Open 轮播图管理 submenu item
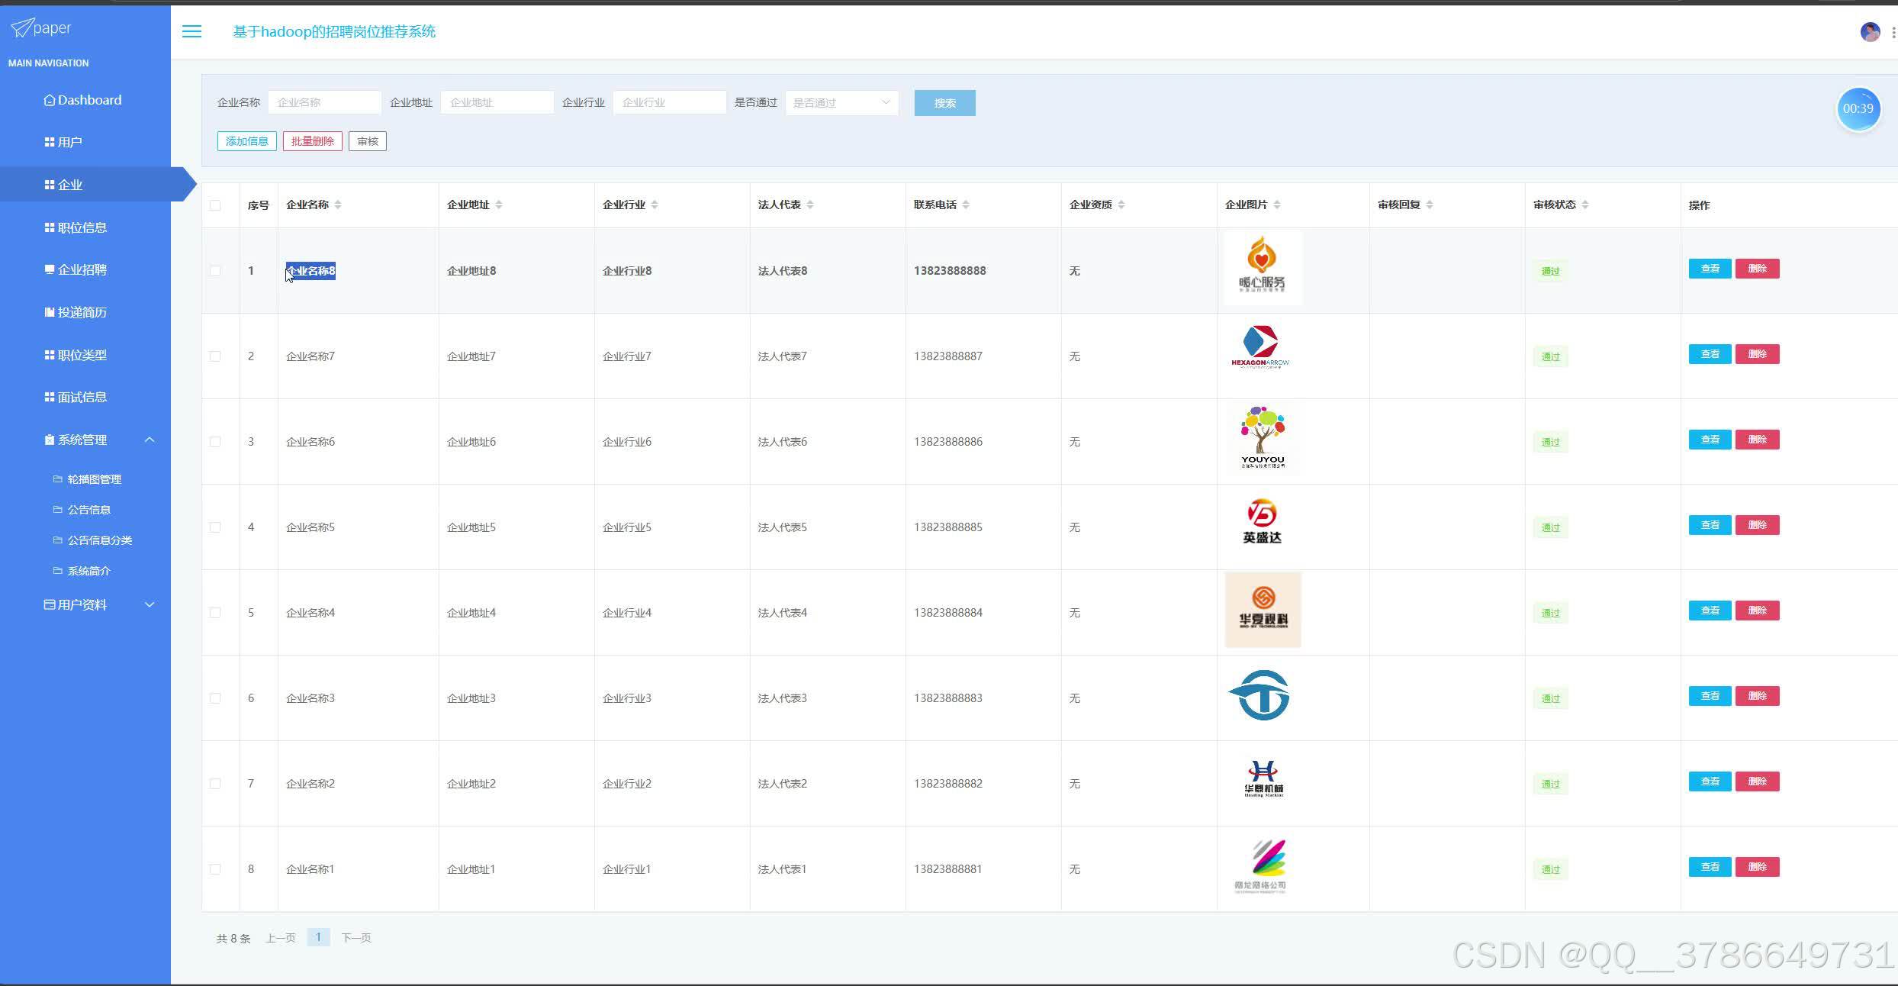This screenshot has height=986, width=1898. [88, 479]
